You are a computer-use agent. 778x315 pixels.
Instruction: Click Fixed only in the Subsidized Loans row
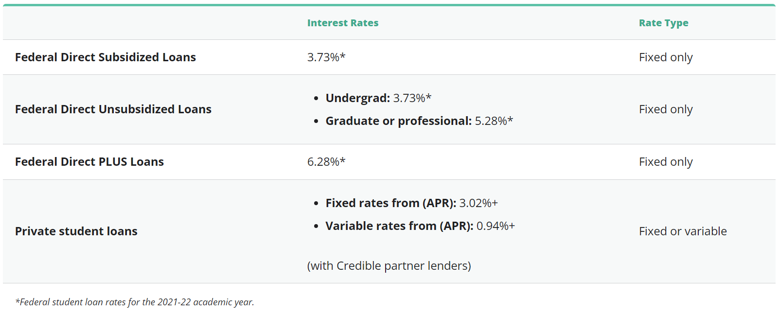pyautogui.click(x=665, y=57)
